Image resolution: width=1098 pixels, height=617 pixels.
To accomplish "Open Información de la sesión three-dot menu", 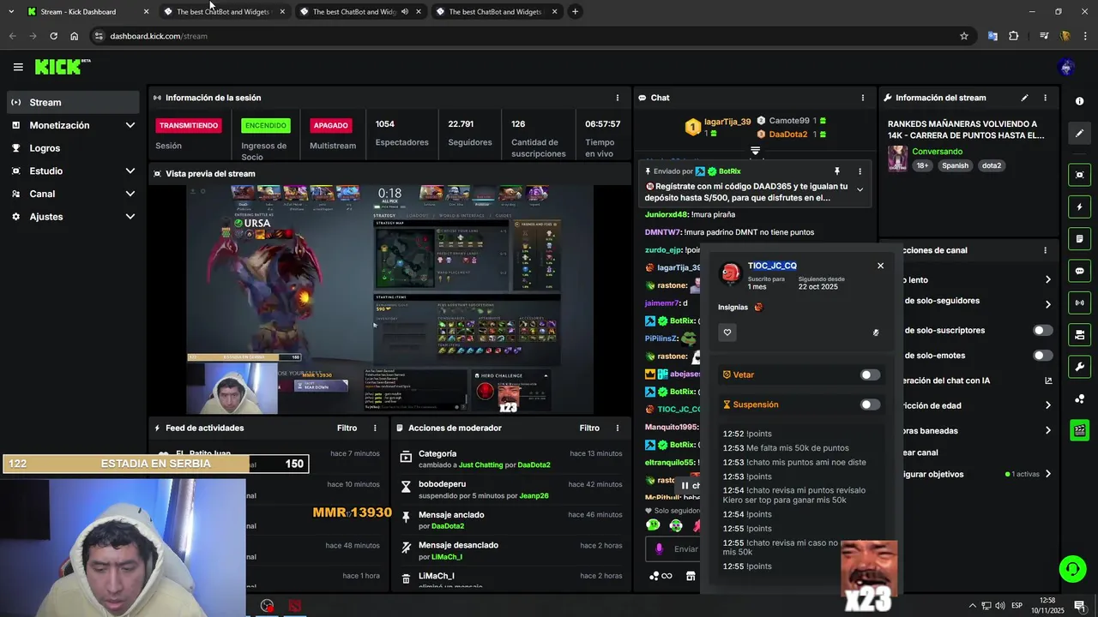I will click(618, 98).
